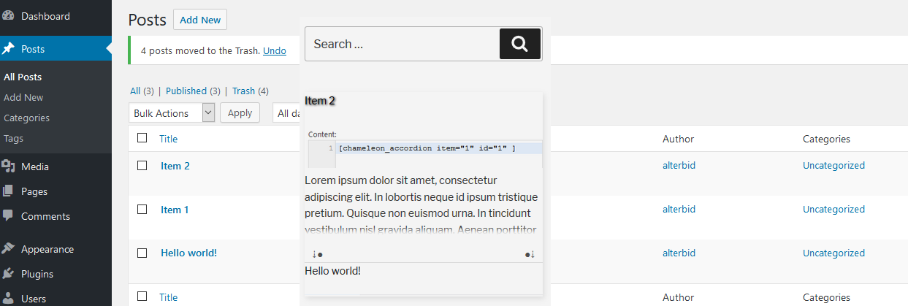Image resolution: width=908 pixels, height=306 pixels.
Task: Open the Tags submenu item
Action: [x=13, y=138]
